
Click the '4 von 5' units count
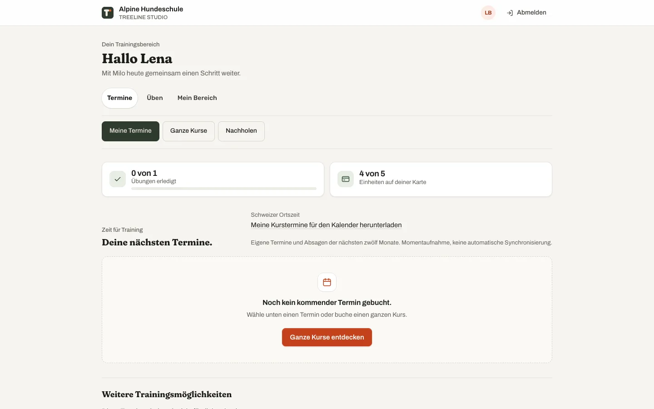[x=372, y=174]
